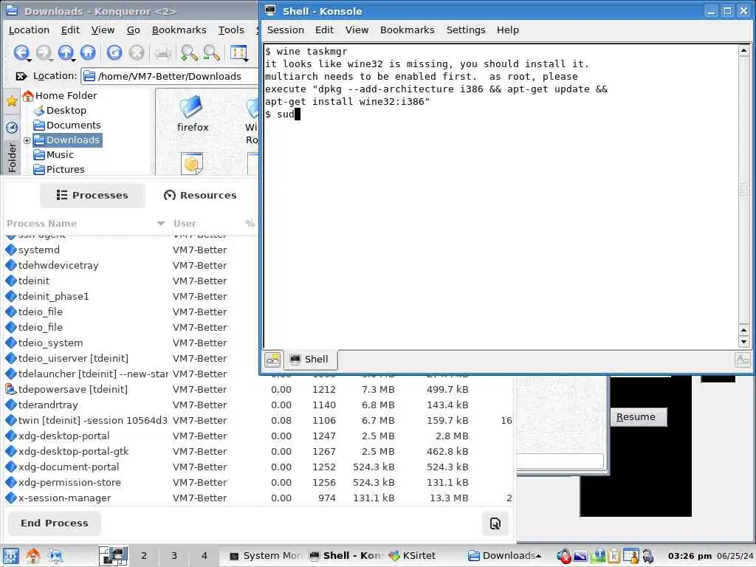Go back with Konqueror's Back arrow
This screenshot has width=756, height=567.
point(20,52)
